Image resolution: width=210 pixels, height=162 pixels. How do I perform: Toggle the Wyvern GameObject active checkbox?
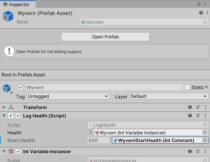point(20,87)
